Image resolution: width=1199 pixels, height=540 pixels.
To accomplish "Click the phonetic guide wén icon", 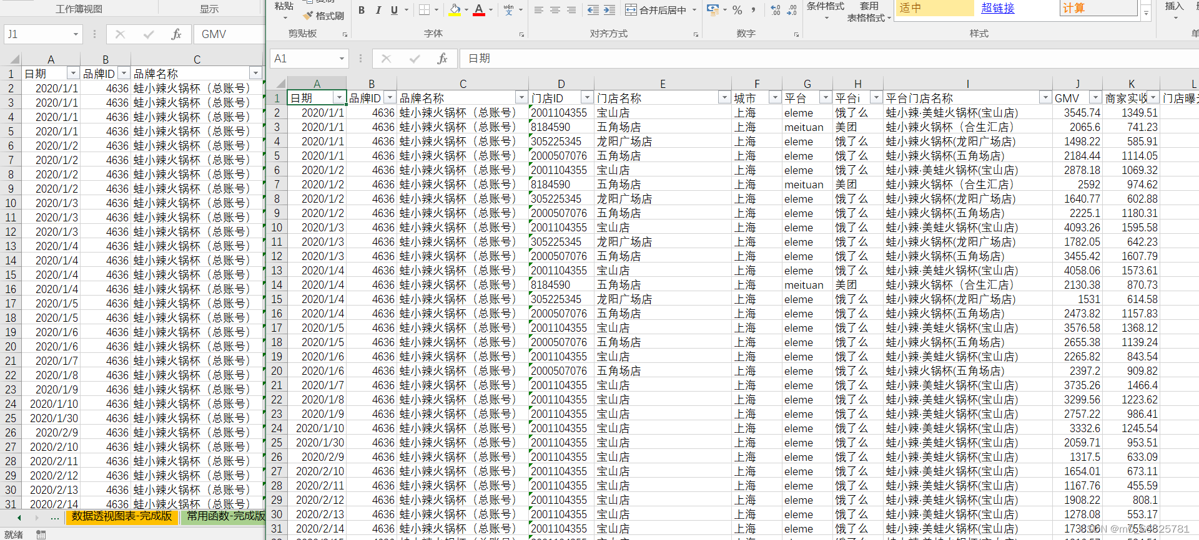I will (508, 10).
